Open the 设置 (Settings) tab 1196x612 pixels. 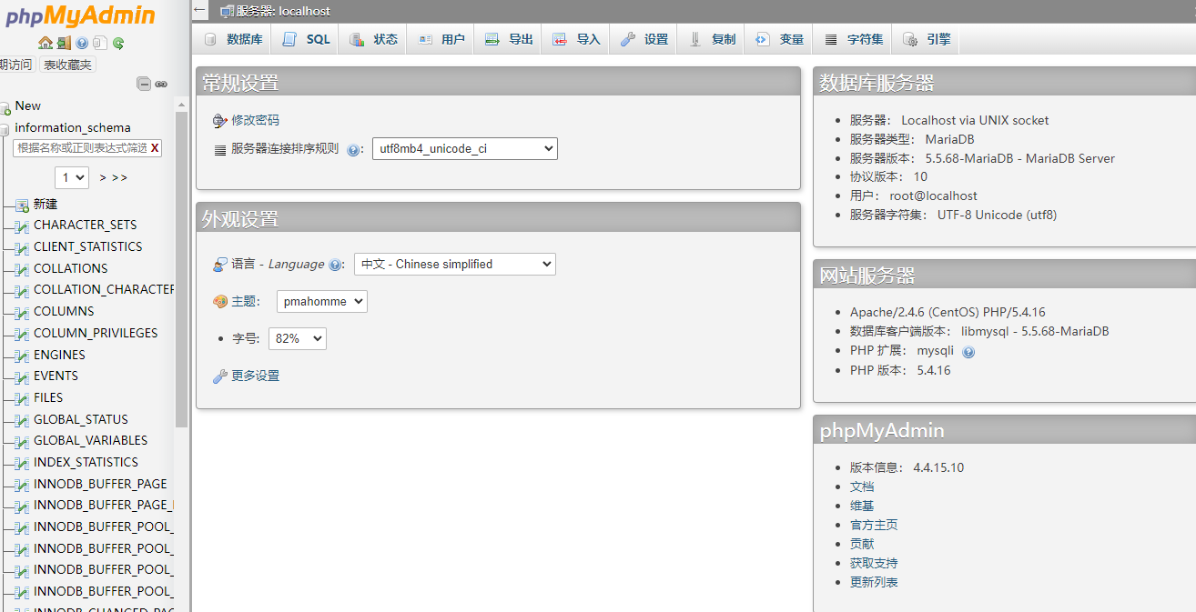[x=644, y=39]
